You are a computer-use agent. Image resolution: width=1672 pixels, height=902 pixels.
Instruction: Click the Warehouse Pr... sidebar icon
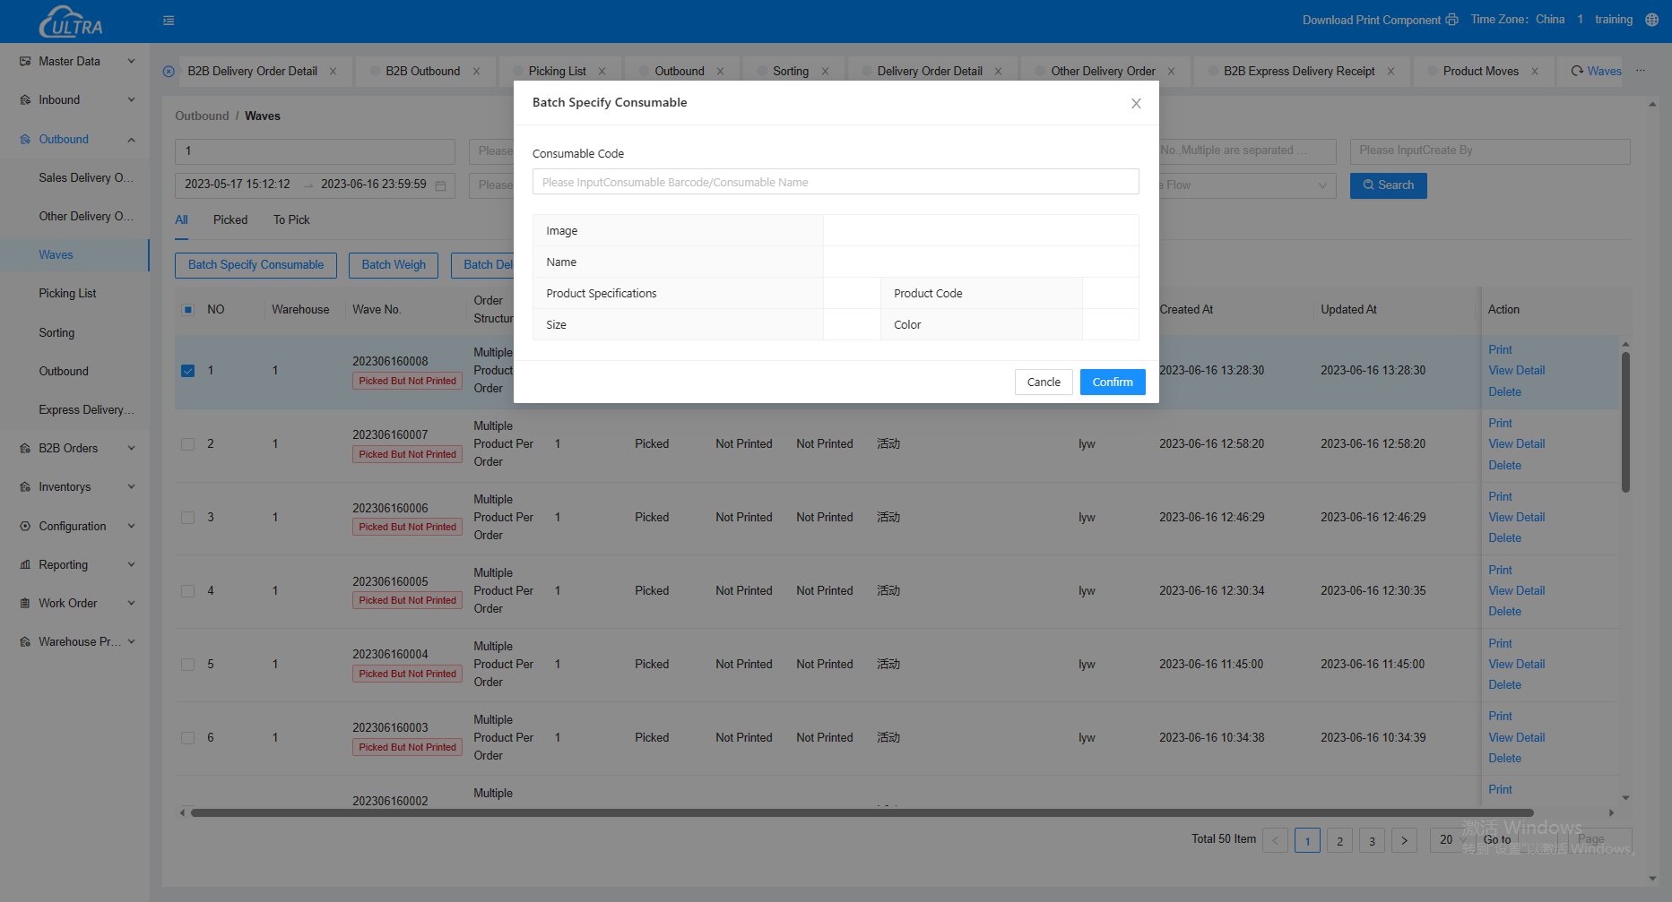pyautogui.click(x=25, y=642)
